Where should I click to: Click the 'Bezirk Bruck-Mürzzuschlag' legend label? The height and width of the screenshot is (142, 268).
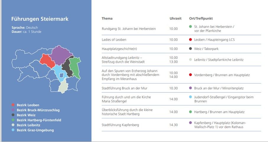tap(38, 110)
